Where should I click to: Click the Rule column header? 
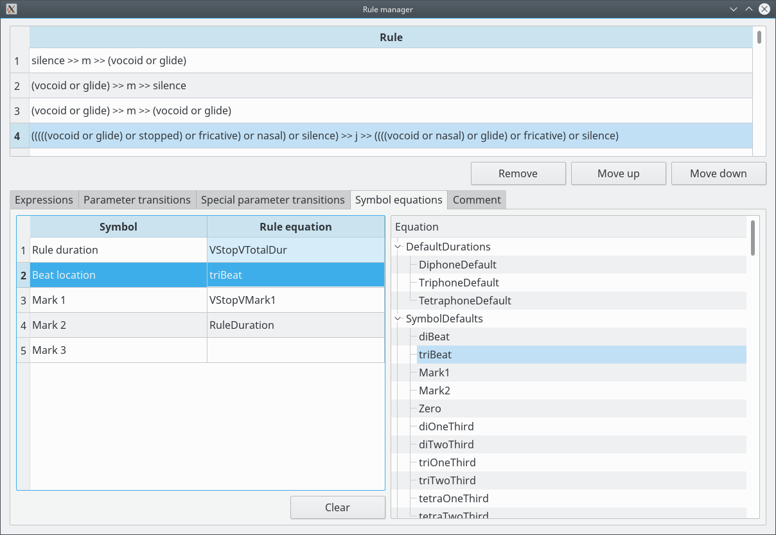[391, 37]
